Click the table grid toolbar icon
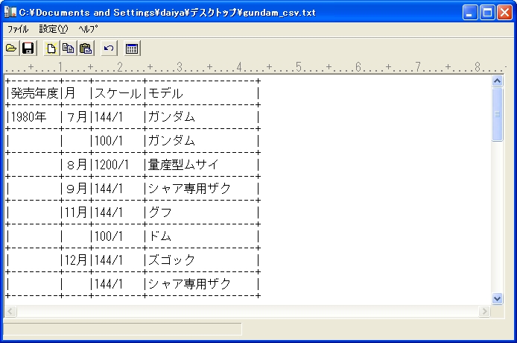Screen dimensions: 517x343 132,48
